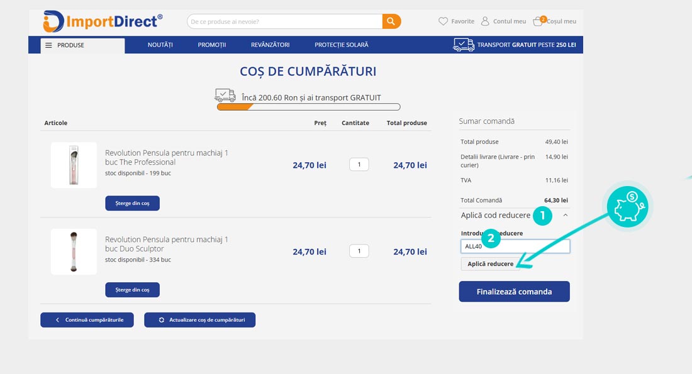Click the delivery truck icon above progress bar
Screen dimensions: 692x374
[225, 96]
